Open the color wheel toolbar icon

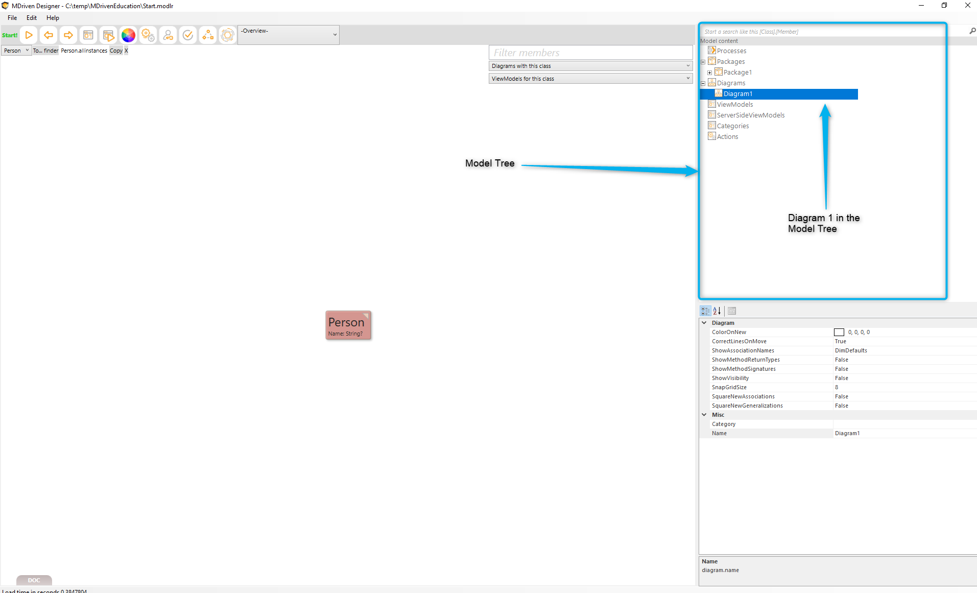[x=128, y=35]
